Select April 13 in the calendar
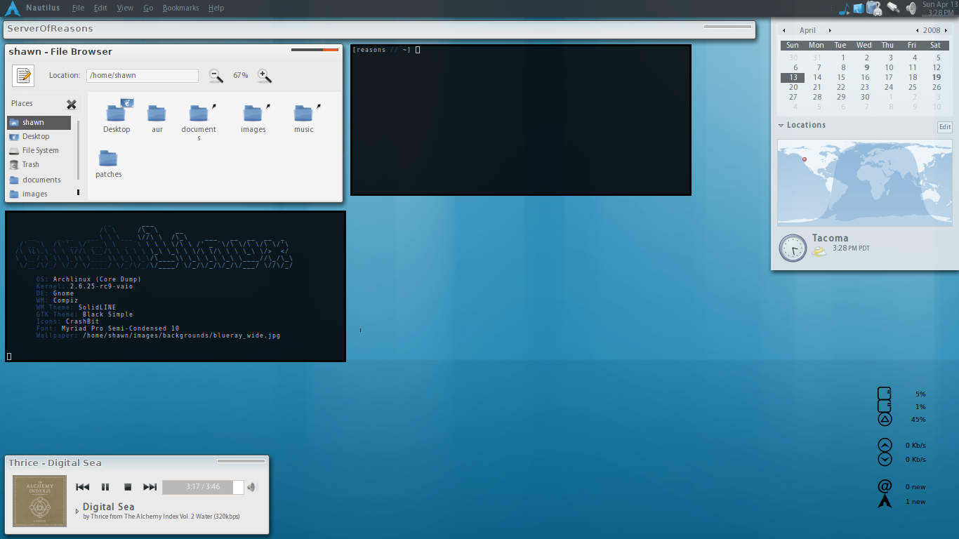Image resolution: width=959 pixels, height=539 pixels. tap(793, 78)
